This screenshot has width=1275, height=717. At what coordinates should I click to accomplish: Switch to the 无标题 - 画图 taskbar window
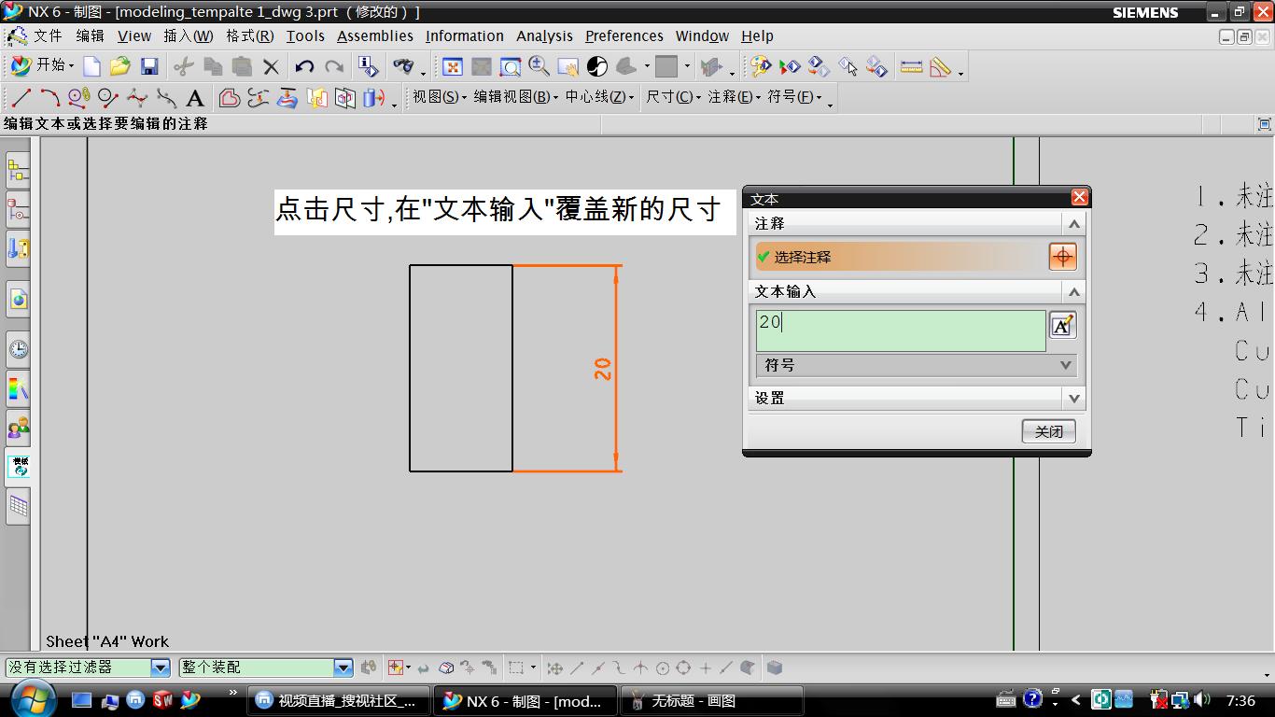coord(713,700)
